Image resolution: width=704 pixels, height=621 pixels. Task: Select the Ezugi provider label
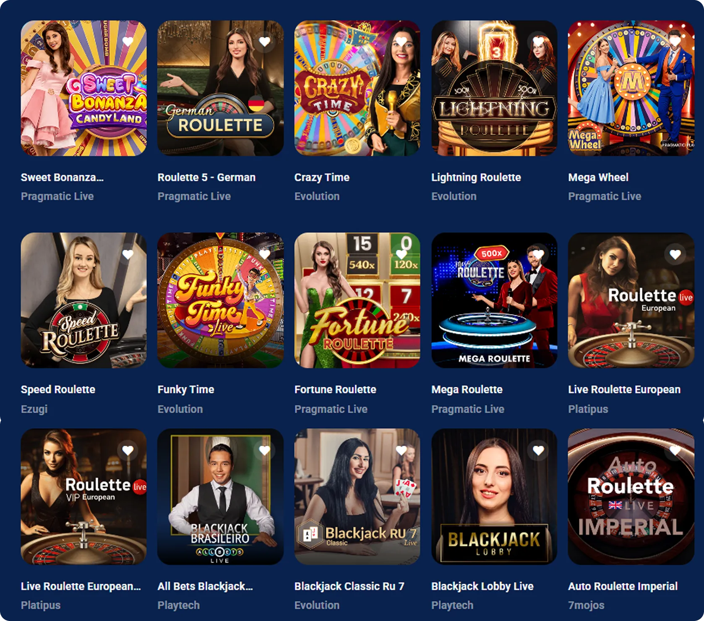34,409
